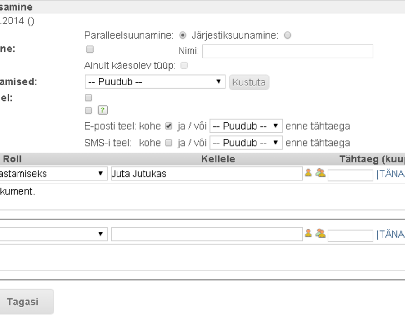Viewport: 405px width, 315px height.
Task: Open the green question mark help icon
Action: click(103, 110)
